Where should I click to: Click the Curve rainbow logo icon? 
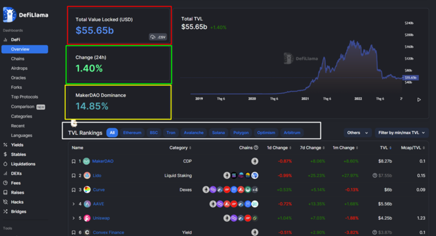[x=87, y=190]
